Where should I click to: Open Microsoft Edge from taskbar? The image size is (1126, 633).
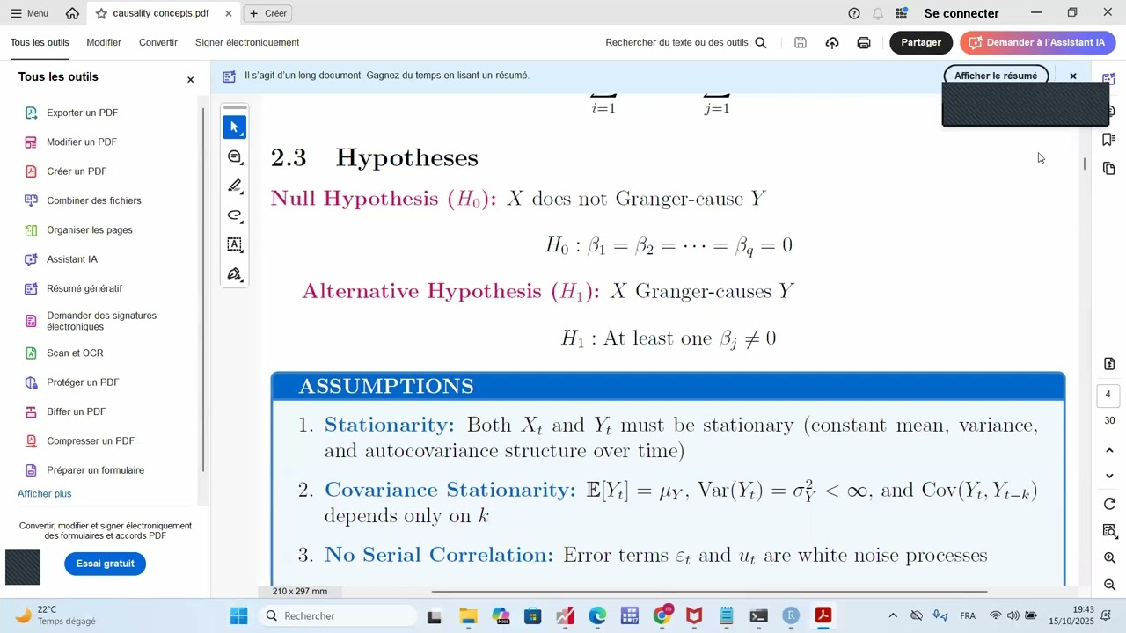pyautogui.click(x=597, y=616)
